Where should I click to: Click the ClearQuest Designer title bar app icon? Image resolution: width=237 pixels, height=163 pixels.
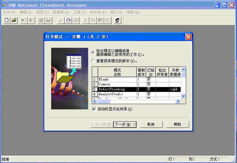coord(4,5)
